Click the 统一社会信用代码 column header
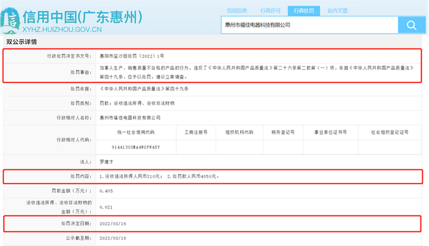Viewport: 429px width, 246px height. [x=136, y=133]
